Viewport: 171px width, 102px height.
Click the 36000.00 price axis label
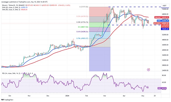pyautogui.click(x=165, y=55)
